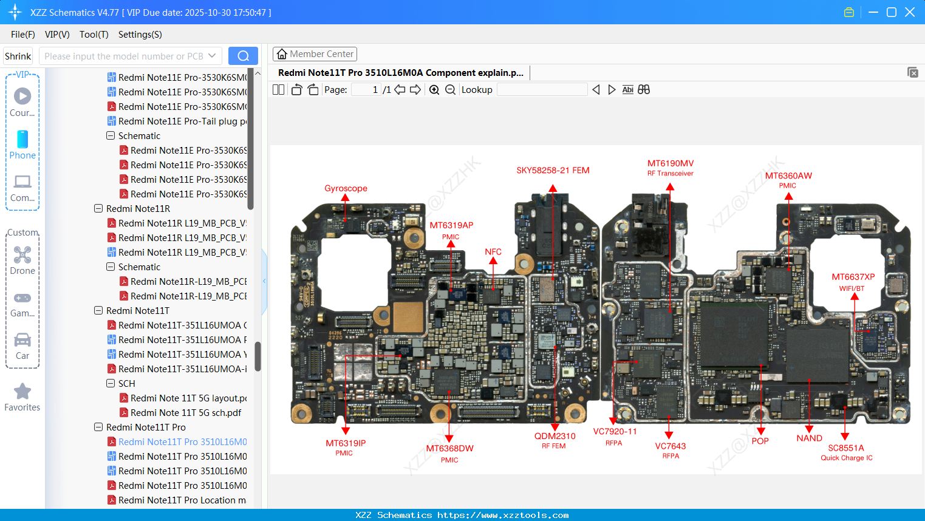
Task: Open the Member Center
Action: pos(315,53)
